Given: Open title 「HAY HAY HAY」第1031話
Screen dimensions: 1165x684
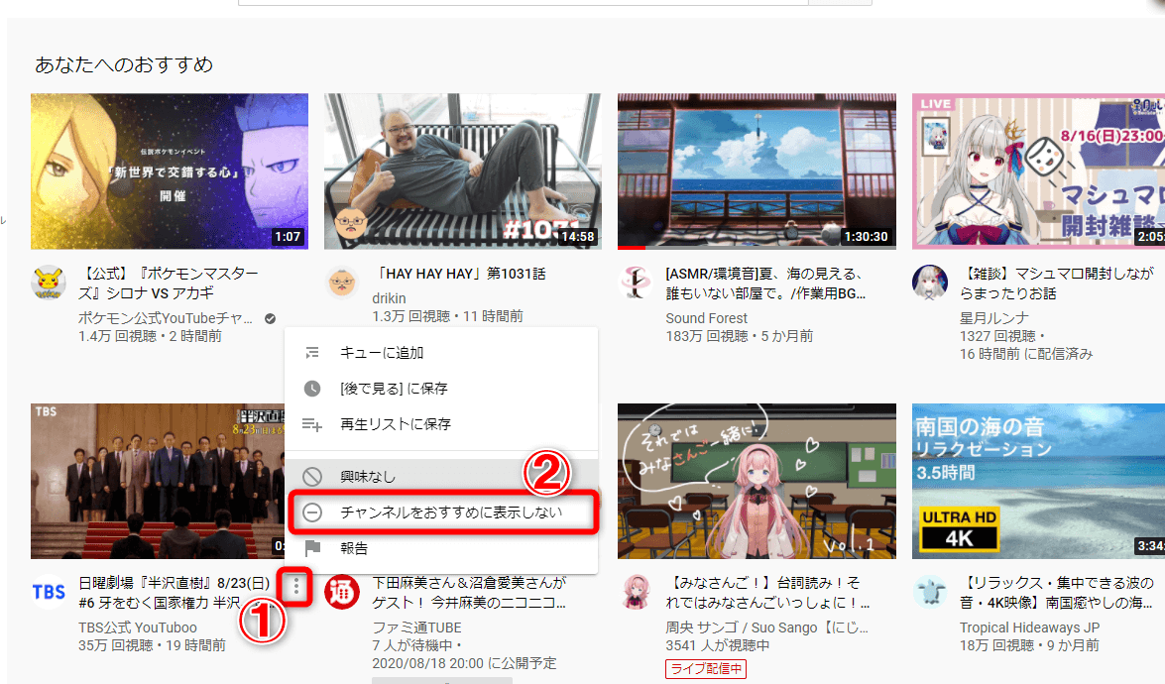Looking at the screenshot, I should pyautogui.click(x=459, y=274).
